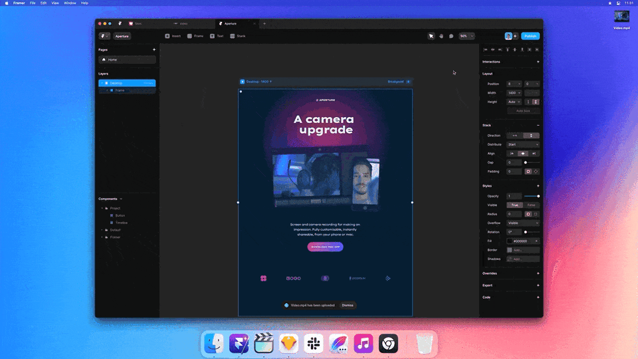Viewport: 638px width, 359px height.
Task: Click the Aperture project name button
Action: point(122,36)
